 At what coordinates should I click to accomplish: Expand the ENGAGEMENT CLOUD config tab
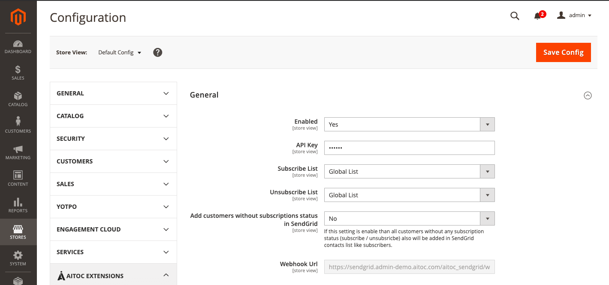113,229
